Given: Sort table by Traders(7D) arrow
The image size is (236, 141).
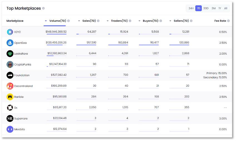Looking at the screenshot, I should (x=108, y=21).
